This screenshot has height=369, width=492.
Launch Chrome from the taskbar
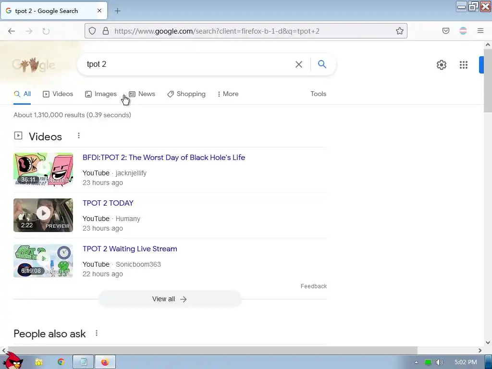coord(61,362)
